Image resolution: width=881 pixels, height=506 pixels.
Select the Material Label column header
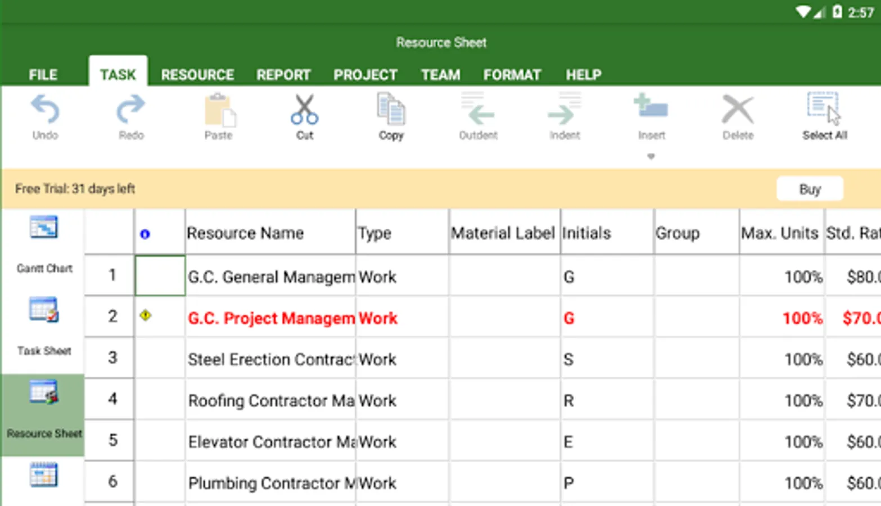(504, 232)
